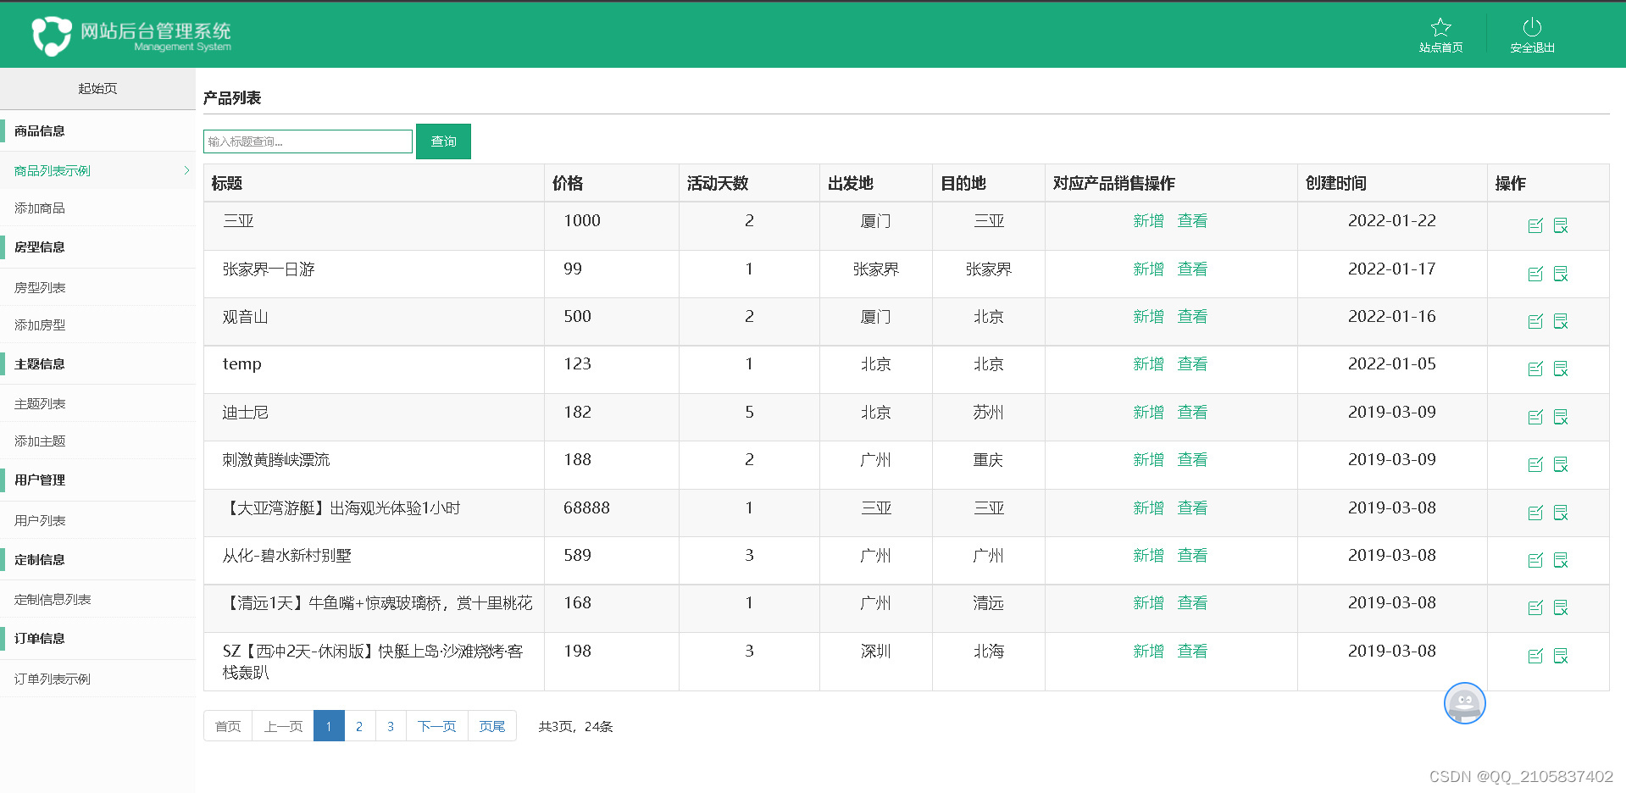Screen dimensions: 1626x793
Task: Delete the 大亚湾游艇 product
Action: 1561,513
